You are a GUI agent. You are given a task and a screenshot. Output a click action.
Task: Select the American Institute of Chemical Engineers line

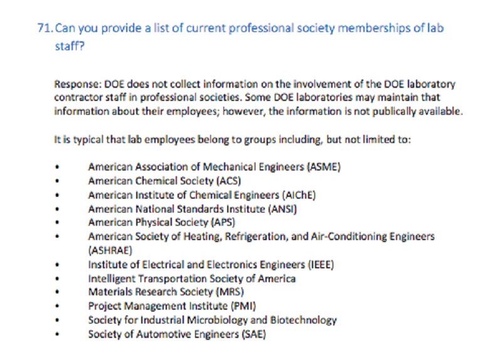coord(202,195)
